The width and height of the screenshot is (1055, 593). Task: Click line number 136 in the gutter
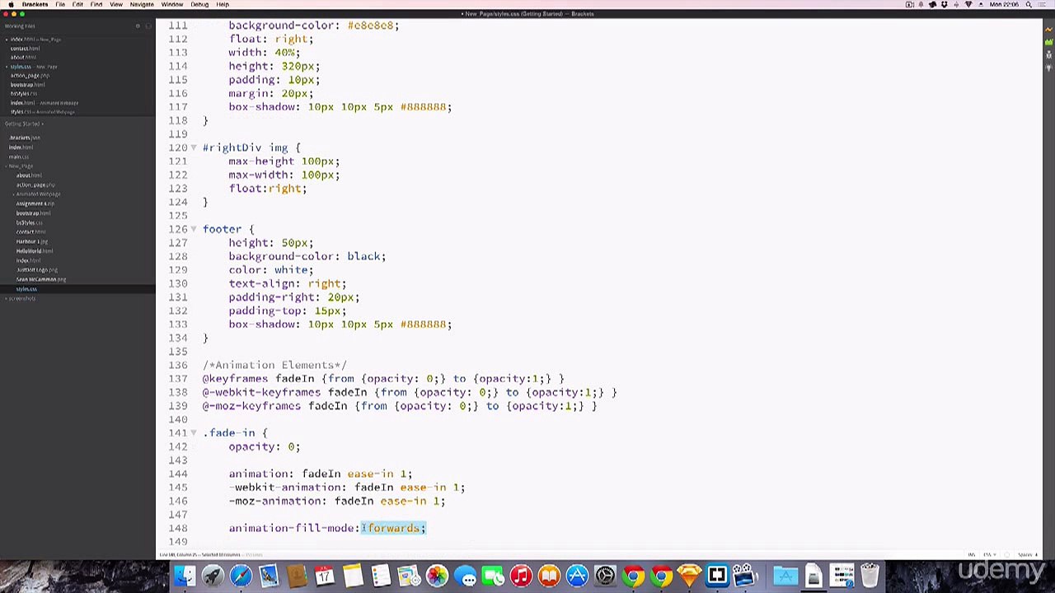[x=177, y=365]
